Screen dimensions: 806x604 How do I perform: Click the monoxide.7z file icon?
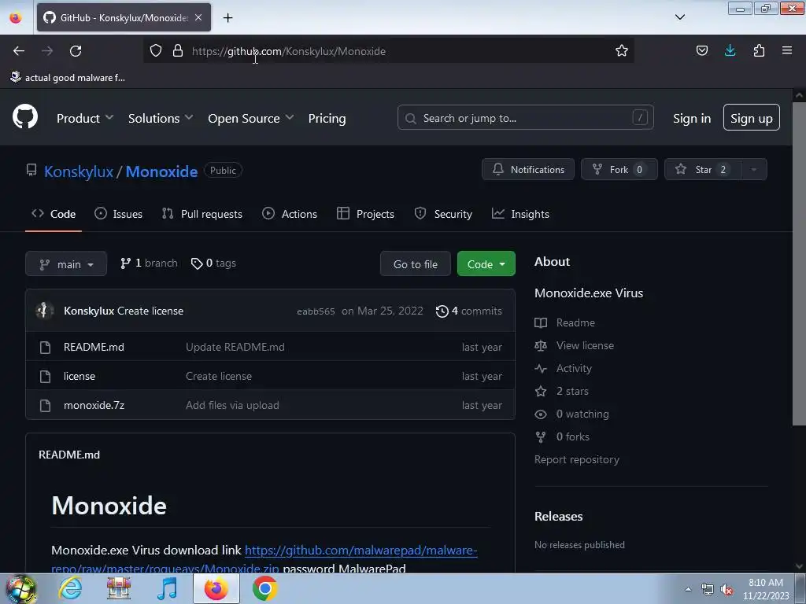[45, 406]
